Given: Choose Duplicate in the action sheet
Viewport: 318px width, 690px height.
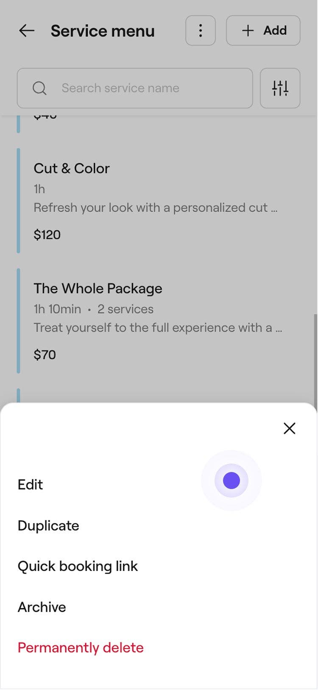Looking at the screenshot, I should point(48,526).
